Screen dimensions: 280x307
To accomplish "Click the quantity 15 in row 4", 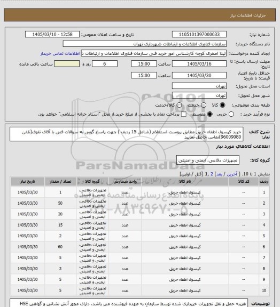I will click(60, 225).
